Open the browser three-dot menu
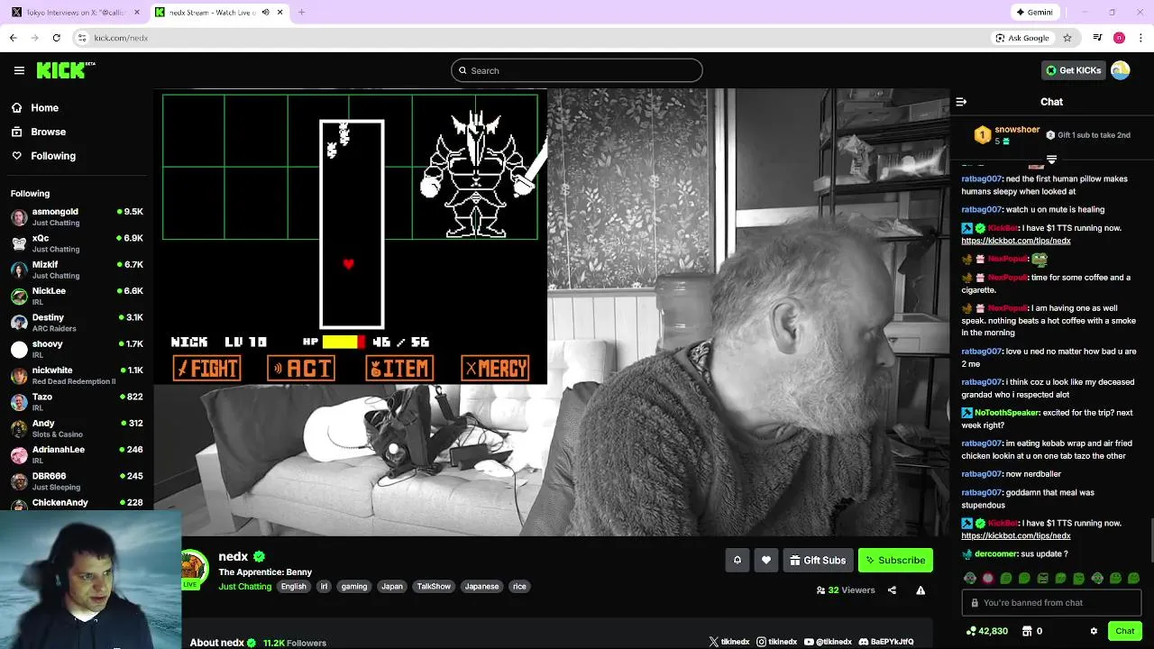 [1140, 38]
